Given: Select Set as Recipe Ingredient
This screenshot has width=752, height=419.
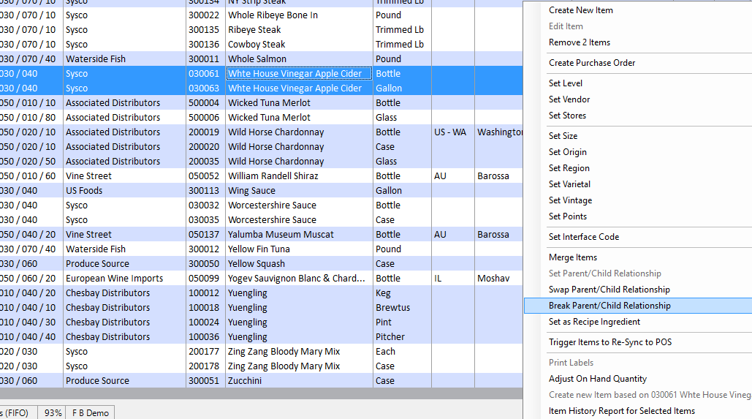Looking at the screenshot, I should [x=594, y=322].
